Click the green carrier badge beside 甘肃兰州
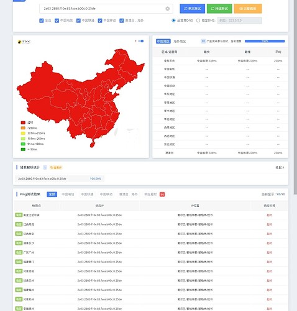Screen dimensions: 297x311 pyautogui.click(x=19, y=281)
